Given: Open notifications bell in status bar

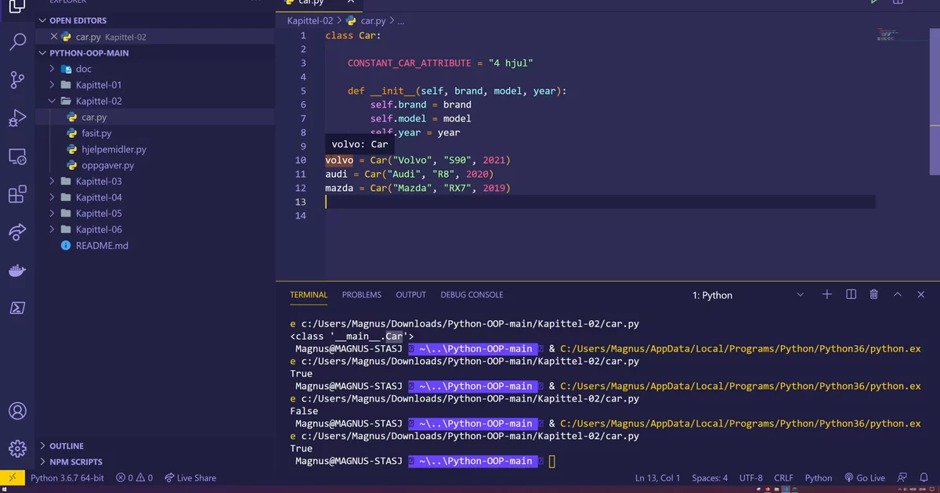Looking at the screenshot, I should coord(925,477).
